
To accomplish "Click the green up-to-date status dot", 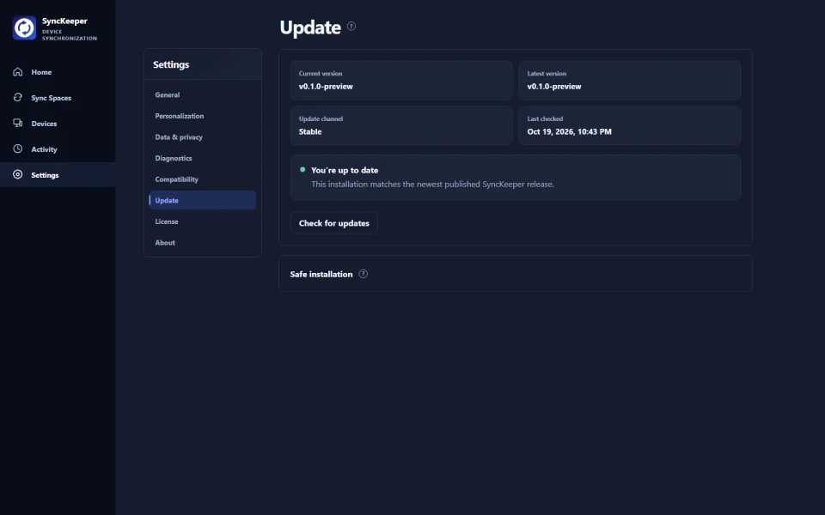I will pos(302,169).
